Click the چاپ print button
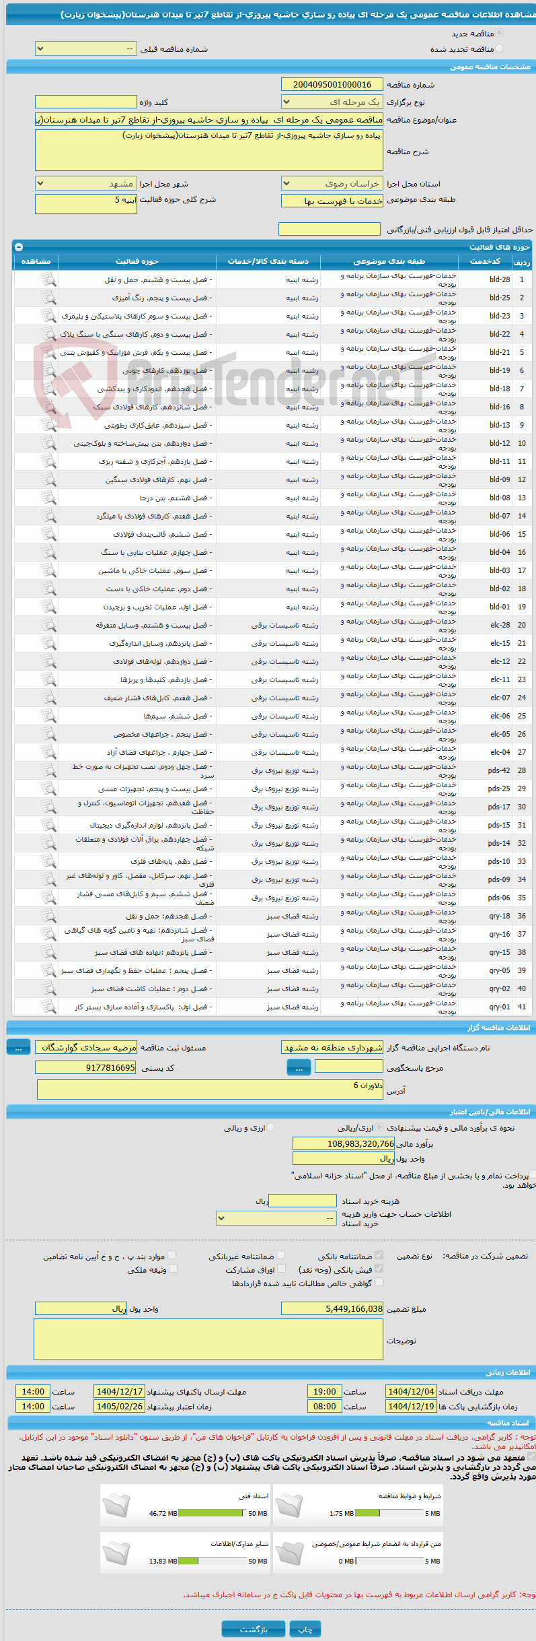The height and width of the screenshot is (1641, 536). [x=305, y=1629]
